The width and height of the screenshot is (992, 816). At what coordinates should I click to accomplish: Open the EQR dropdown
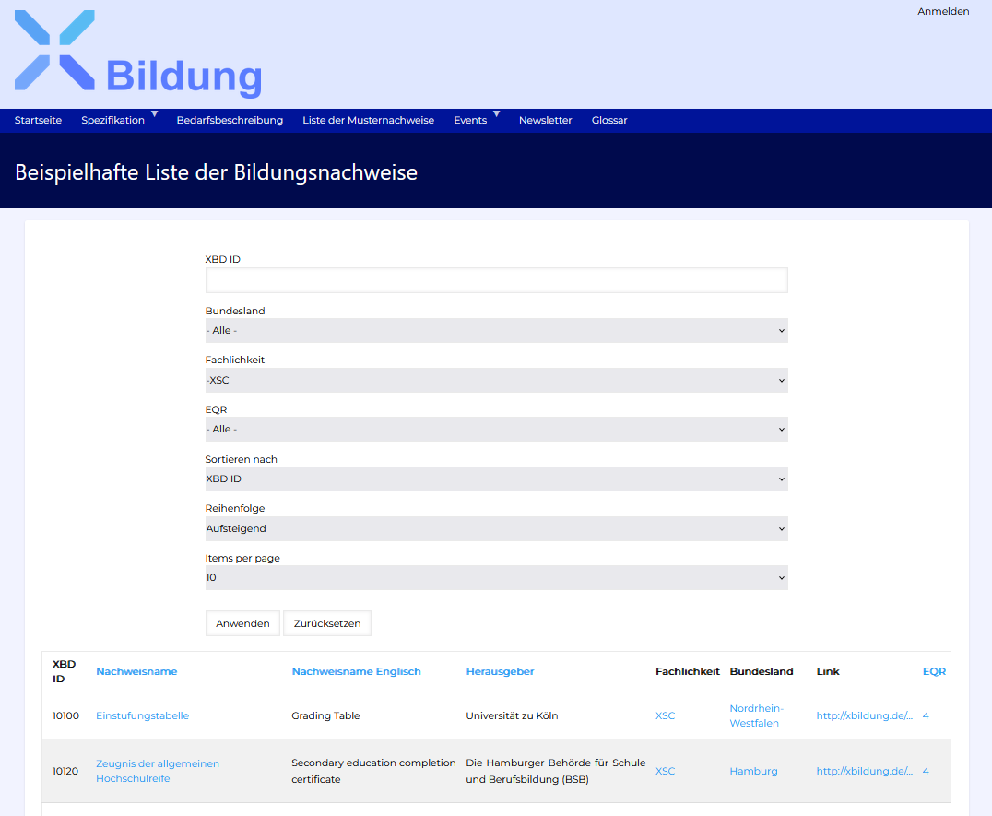pyautogui.click(x=496, y=429)
